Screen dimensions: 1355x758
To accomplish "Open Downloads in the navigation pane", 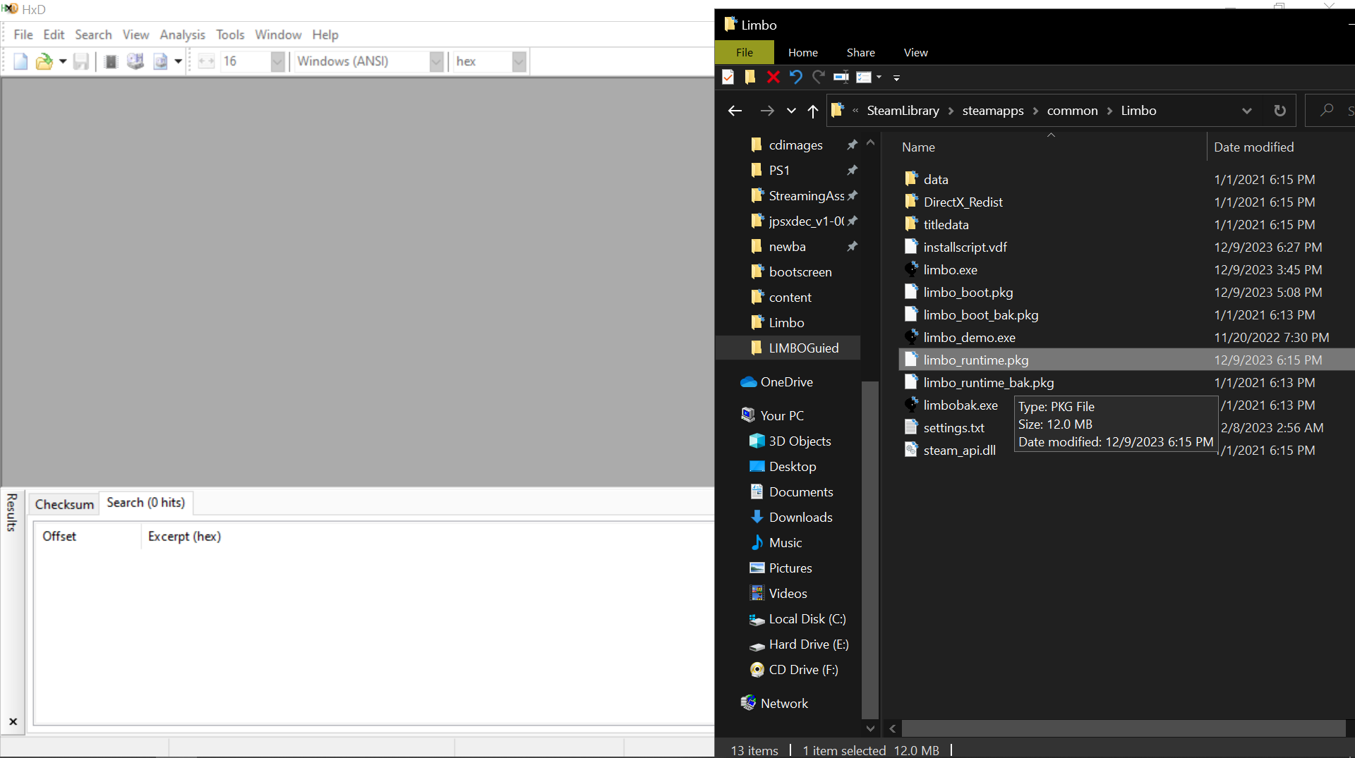I will coord(800,518).
